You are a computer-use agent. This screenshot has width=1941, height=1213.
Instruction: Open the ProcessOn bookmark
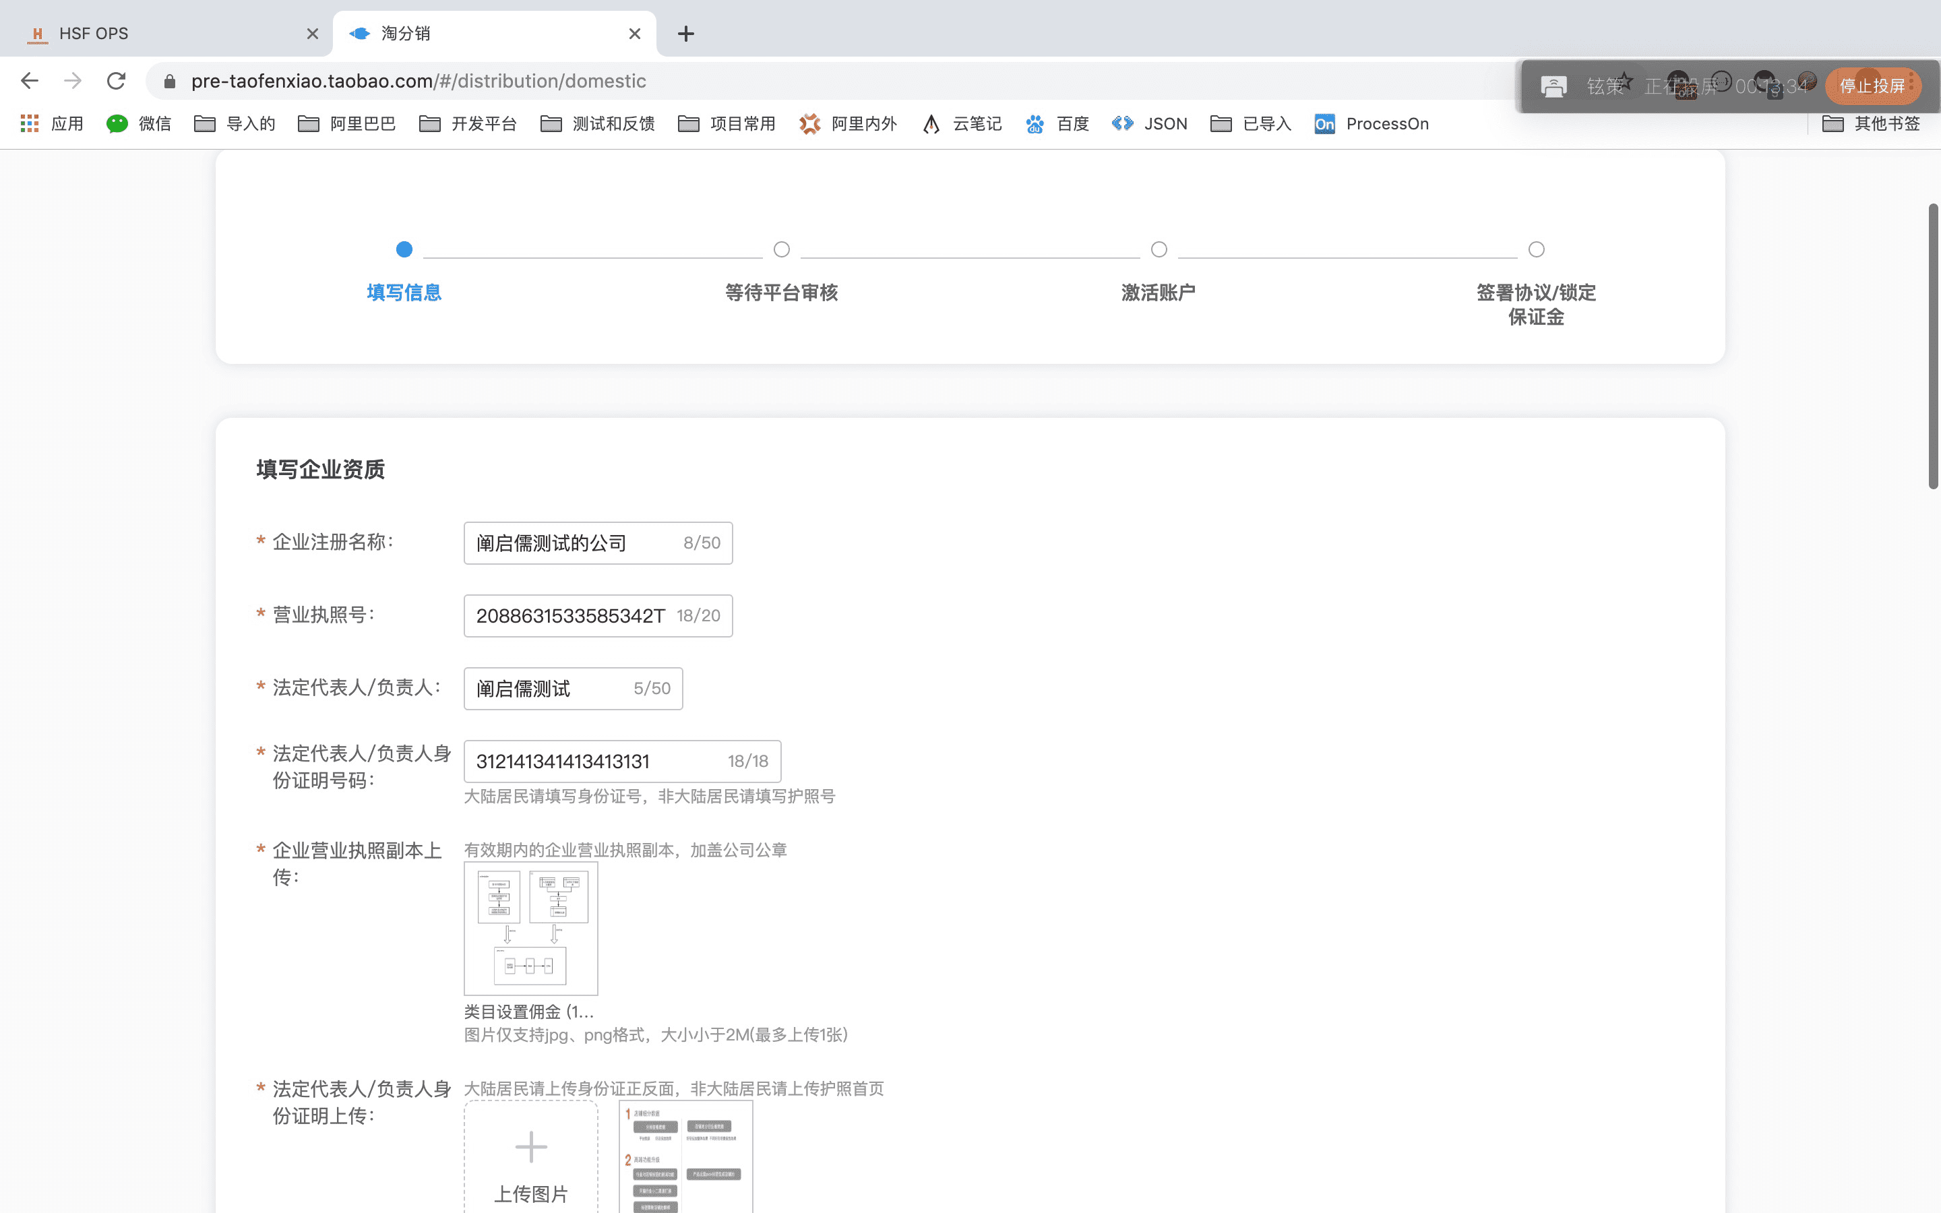[1372, 123]
